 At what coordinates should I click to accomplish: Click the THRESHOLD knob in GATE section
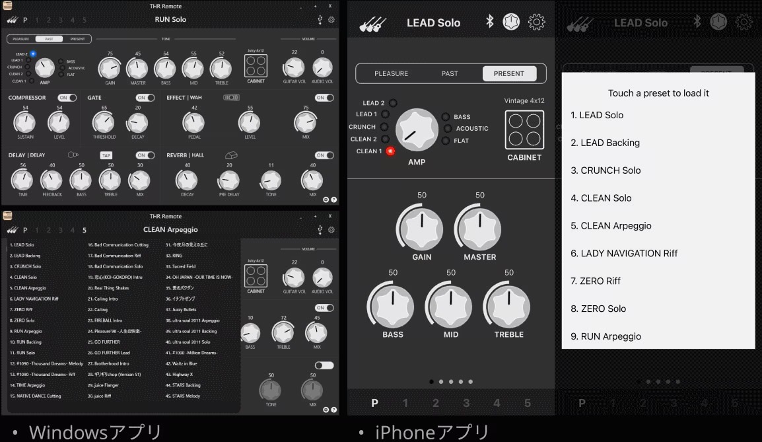coord(104,123)
